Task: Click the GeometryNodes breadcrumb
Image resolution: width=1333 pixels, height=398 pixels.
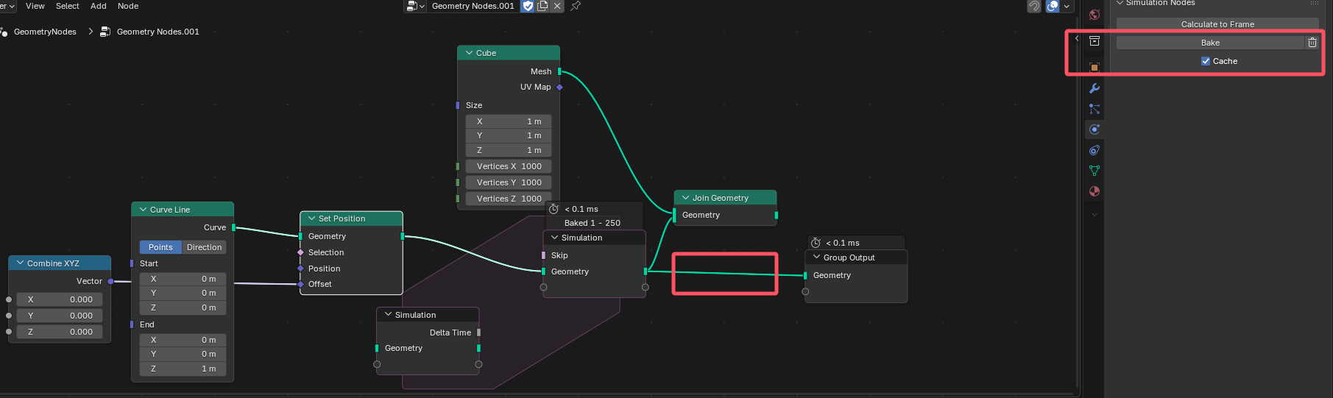Action: pos(45,32)
